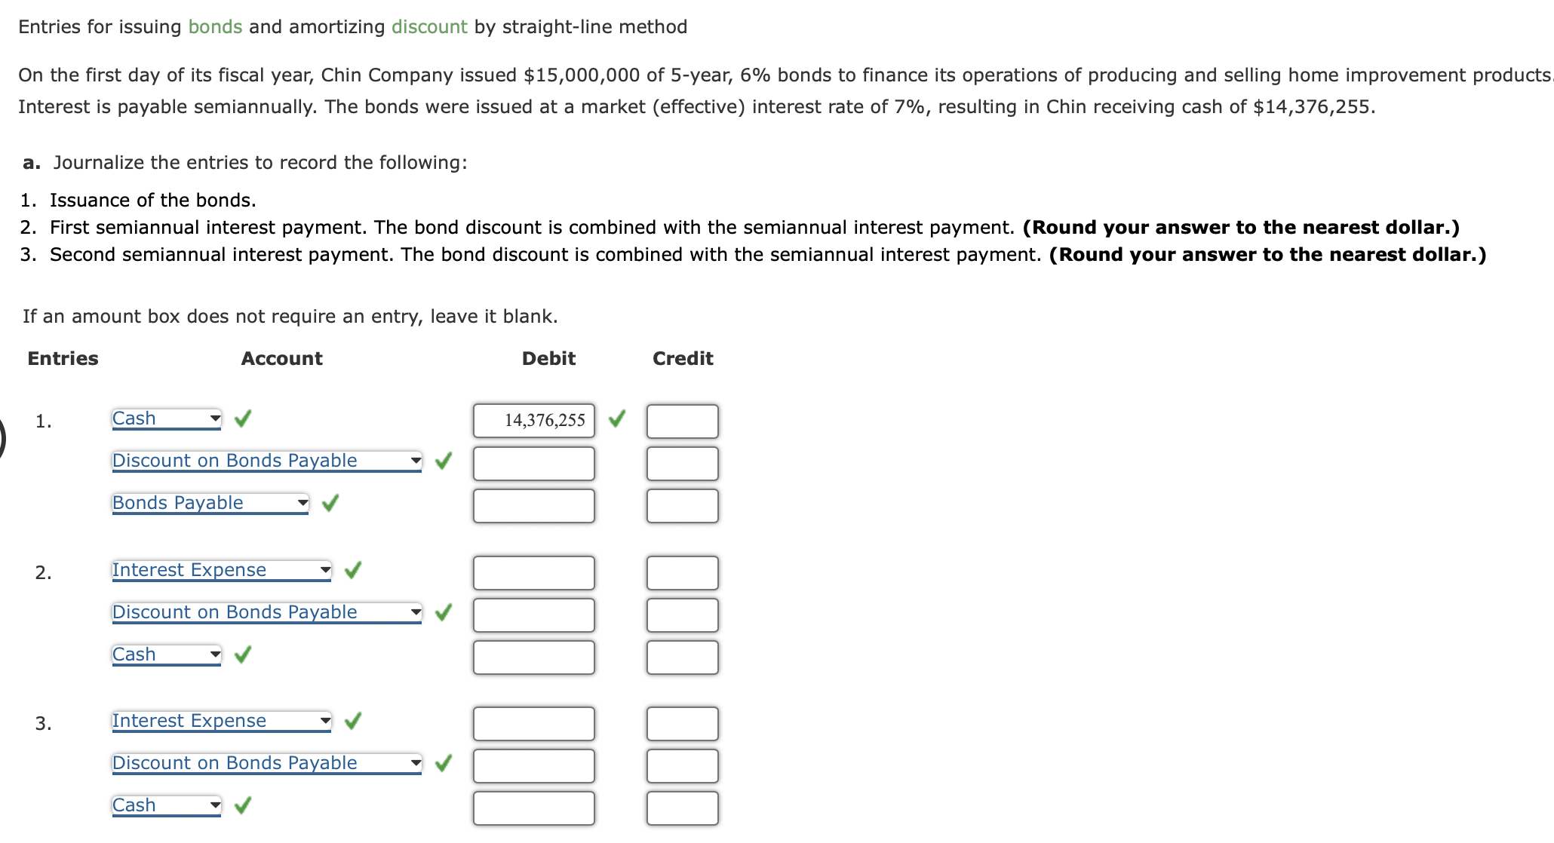This screenshot has height=843, width=1554.
Task: Open the Discount on Bonds Payable dropdown in entry 3
Action: pos(416,761)
